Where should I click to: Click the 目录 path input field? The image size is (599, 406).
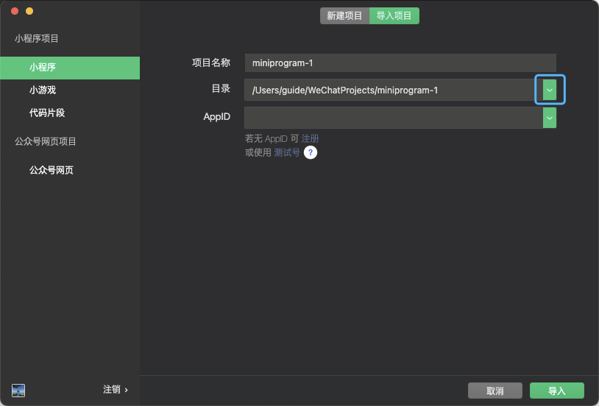[394, 90]
